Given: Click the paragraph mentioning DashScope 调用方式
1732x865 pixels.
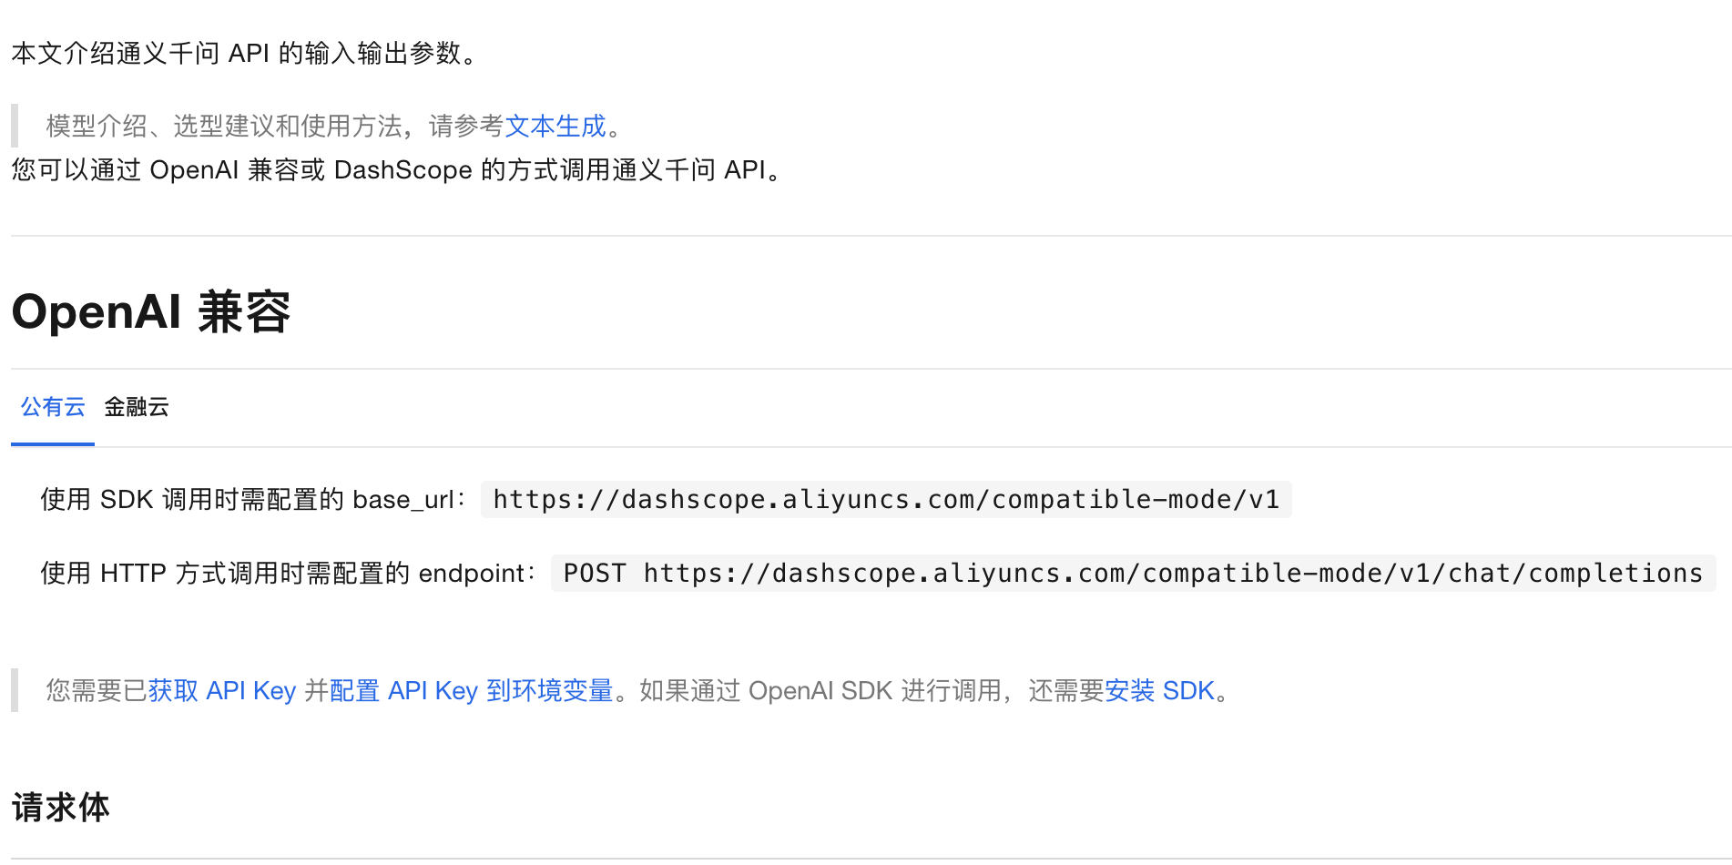Looking at the screenshot, I should (x=394, y=170).
